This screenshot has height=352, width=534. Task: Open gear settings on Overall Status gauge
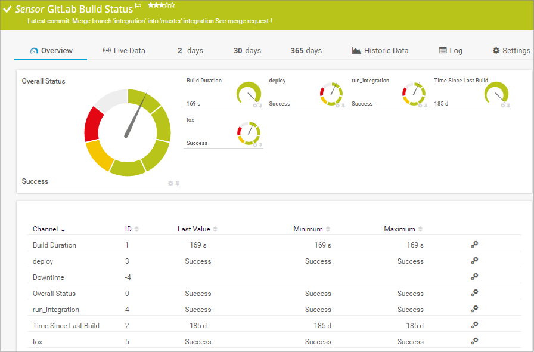click(170, 183)
